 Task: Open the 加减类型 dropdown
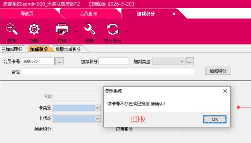tap(169, 62)
